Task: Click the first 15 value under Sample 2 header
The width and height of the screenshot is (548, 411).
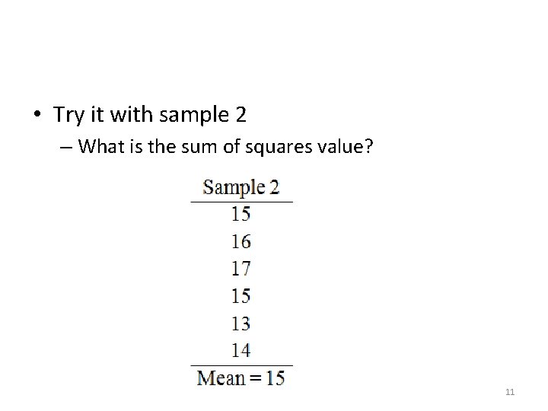Action: (241, 214)
